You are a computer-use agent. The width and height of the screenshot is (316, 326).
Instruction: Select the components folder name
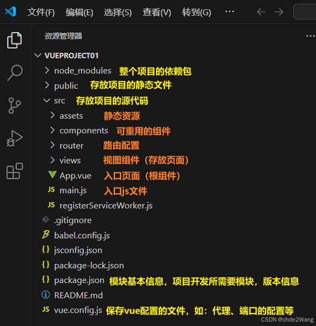(x=84, y=131)
